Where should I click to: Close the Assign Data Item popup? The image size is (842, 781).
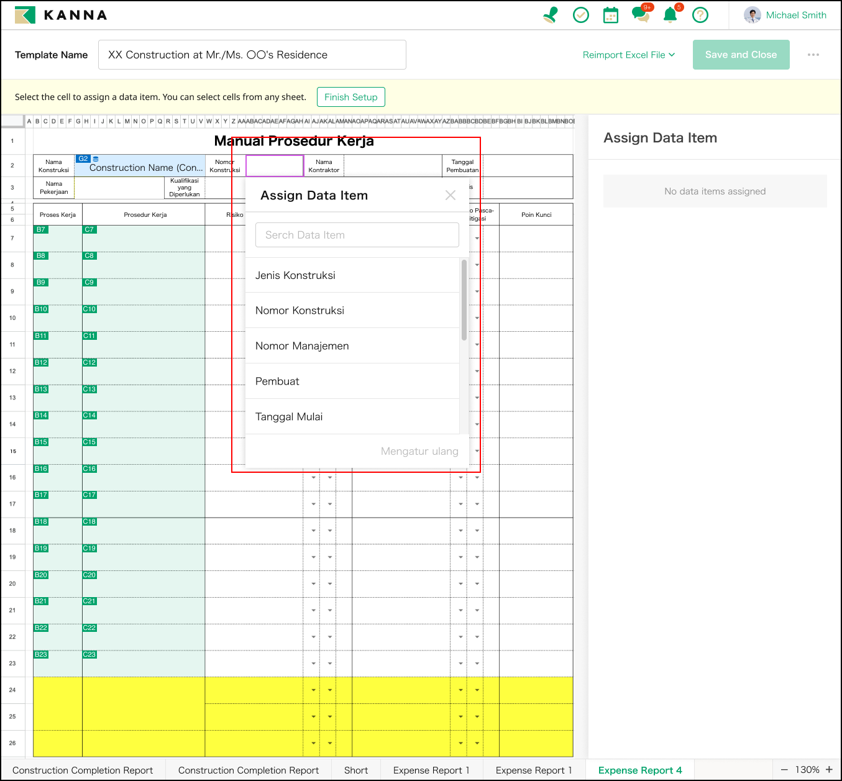click(451, 195)
